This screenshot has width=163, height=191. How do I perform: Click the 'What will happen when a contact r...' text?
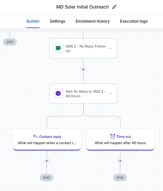tap(47, 143)
